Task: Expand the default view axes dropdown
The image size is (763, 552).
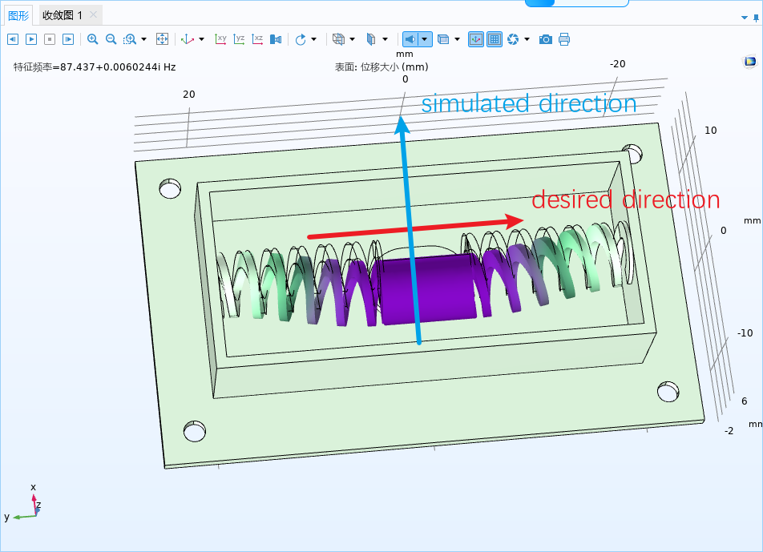Action: (x=201, y=39)
